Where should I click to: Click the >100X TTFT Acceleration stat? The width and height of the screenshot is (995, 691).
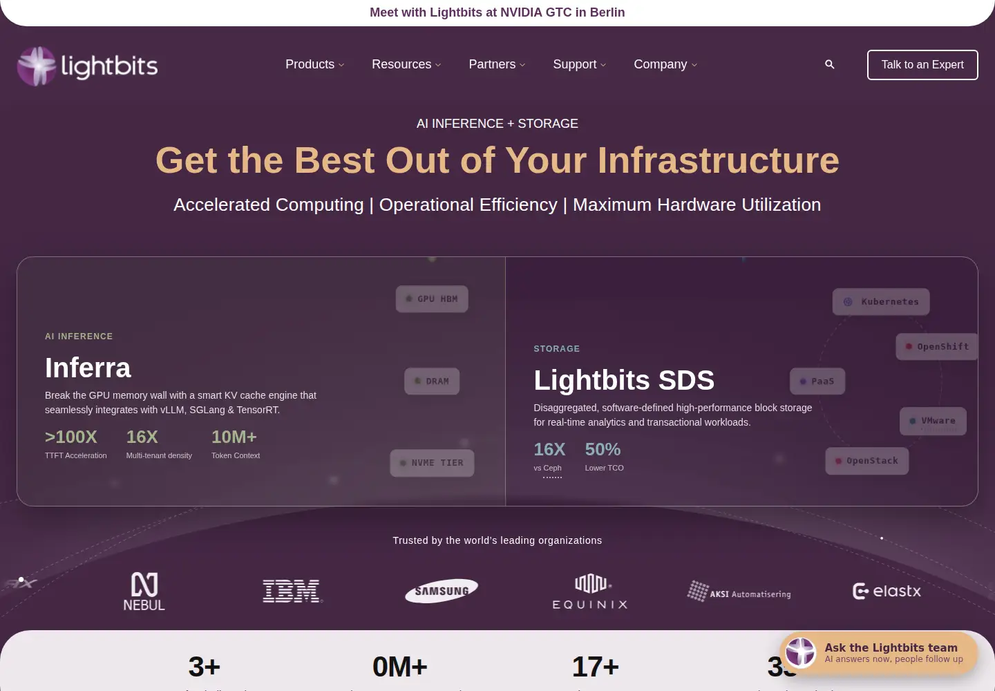[x=76, y=444]
